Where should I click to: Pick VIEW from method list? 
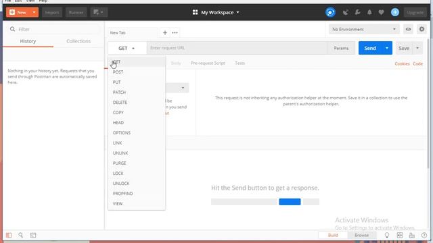[137, 204]
